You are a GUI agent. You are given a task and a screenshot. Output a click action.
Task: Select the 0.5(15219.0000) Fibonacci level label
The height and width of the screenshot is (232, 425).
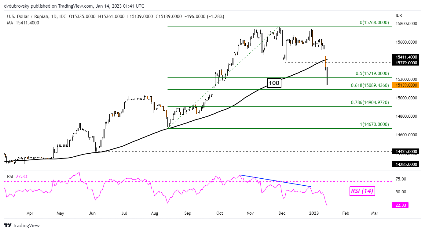(x=372, y=73)
